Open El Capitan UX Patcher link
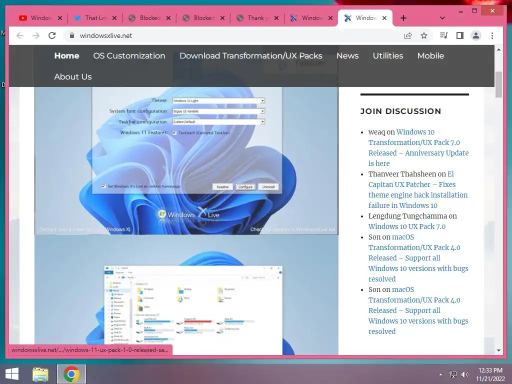The image size is (512, 384). (x=418, y=189)
